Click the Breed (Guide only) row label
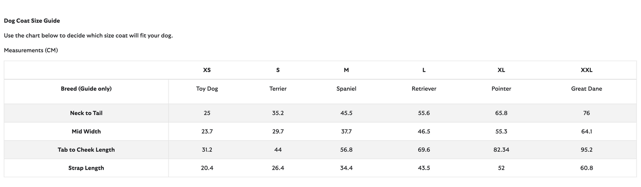The image size is (641, 187). point(86,89)
